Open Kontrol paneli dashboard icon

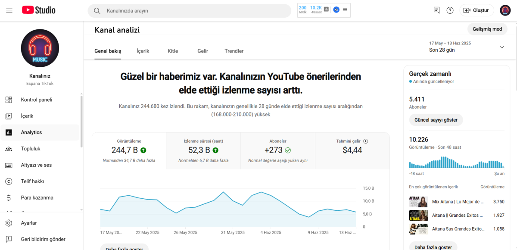[9, 100]
